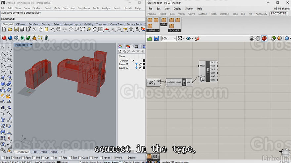The width and height of the screenshot is (291, 163).
Task: Uncheck the Near osnap checkbox
Action: tap(13, 158)
